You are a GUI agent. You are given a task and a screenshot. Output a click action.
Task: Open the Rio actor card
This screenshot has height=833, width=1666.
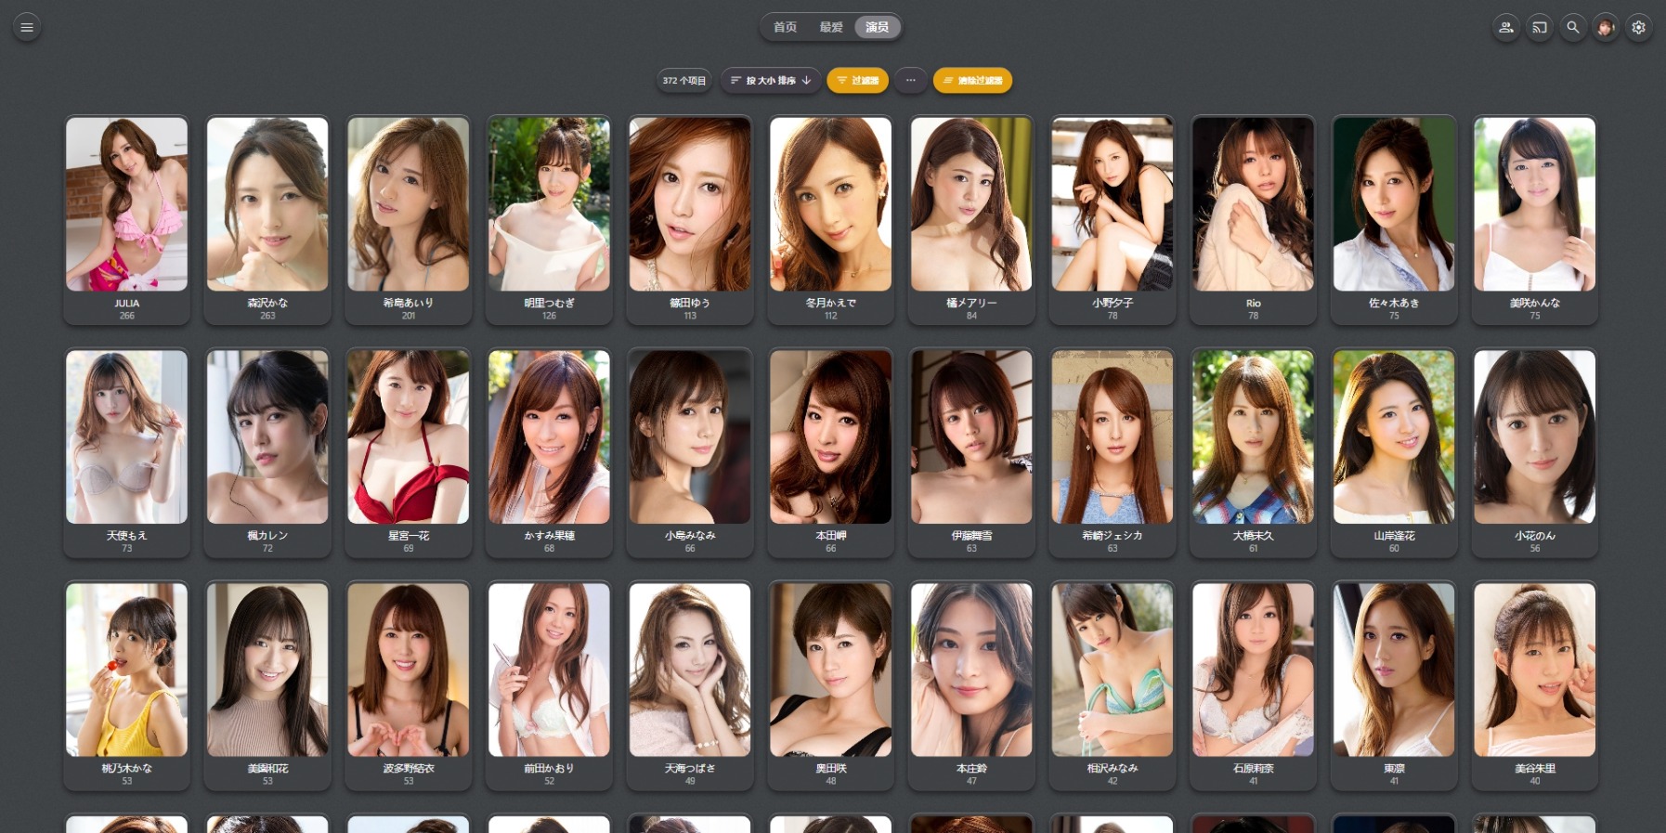1253,220
